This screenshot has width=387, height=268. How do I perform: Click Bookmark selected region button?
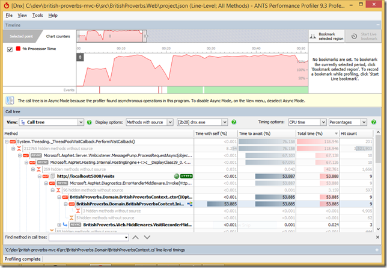pos(326,36)
